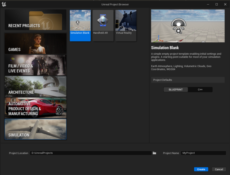The image size is (230, 175).
Task: Pick the Virtual Reality template
Action: pos(126,26)
